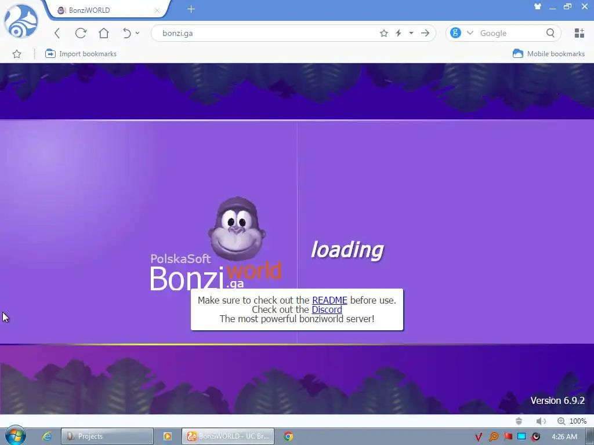Open Chrome from the taskbar
This screenshot has height=445, width=594.
(x=288, y=436)
